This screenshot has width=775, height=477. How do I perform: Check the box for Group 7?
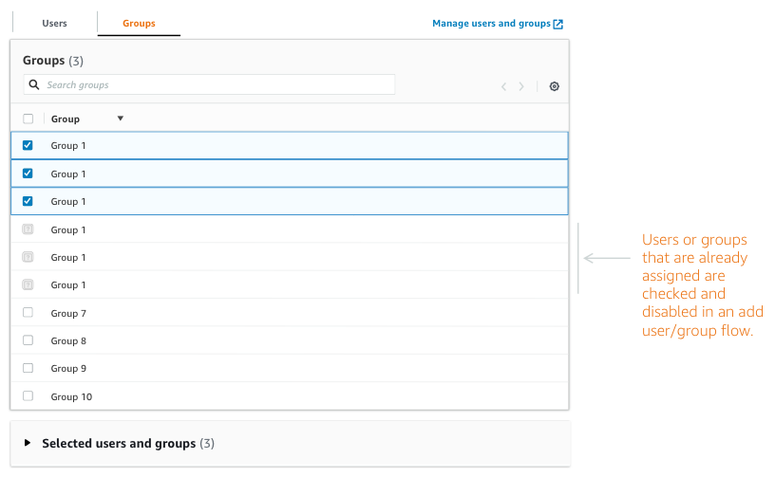[x=28, y=313]
